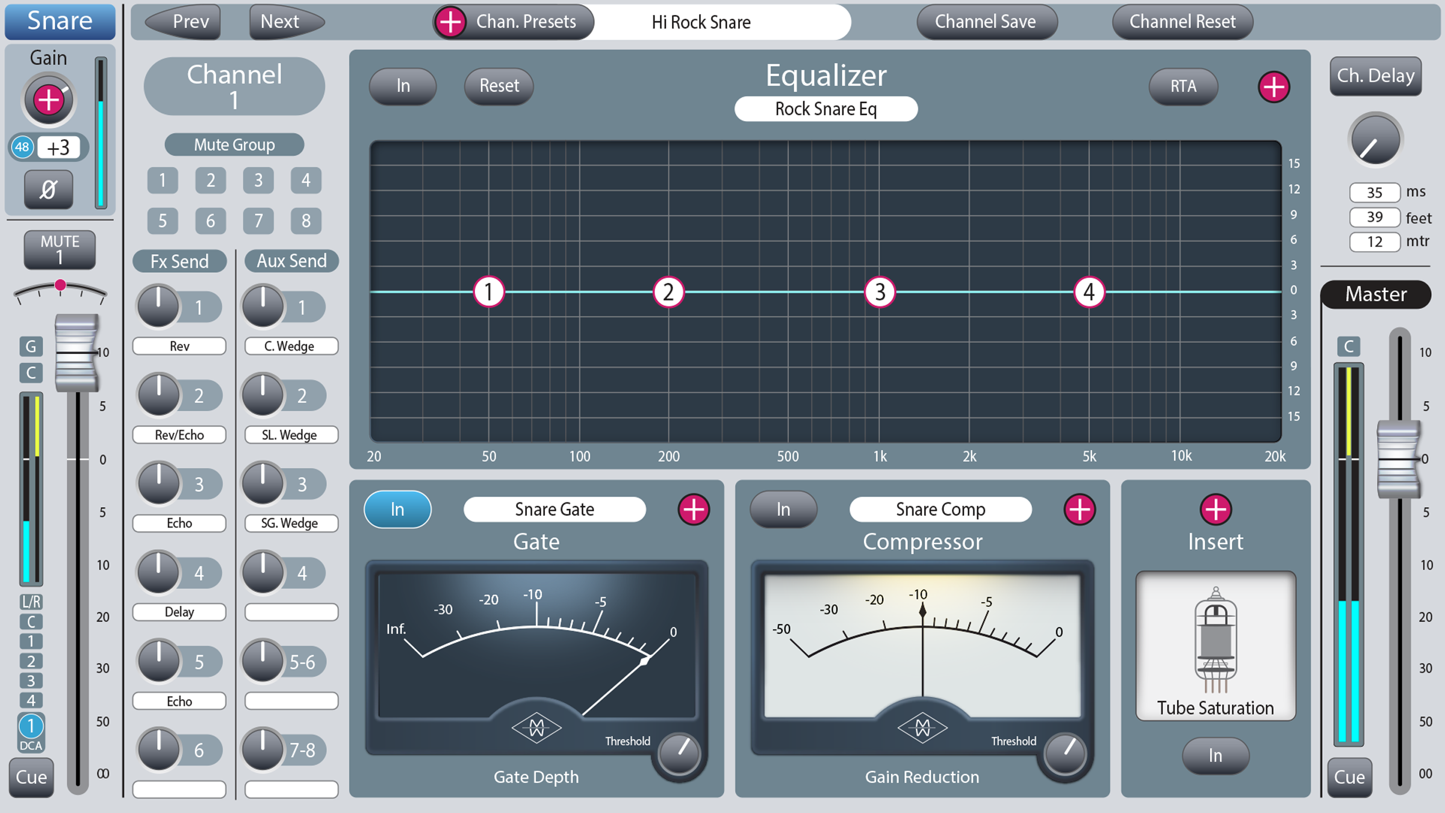Click the Snare Gate plus icon
The width and height of the screenshot is (1445, 813).
694,509
